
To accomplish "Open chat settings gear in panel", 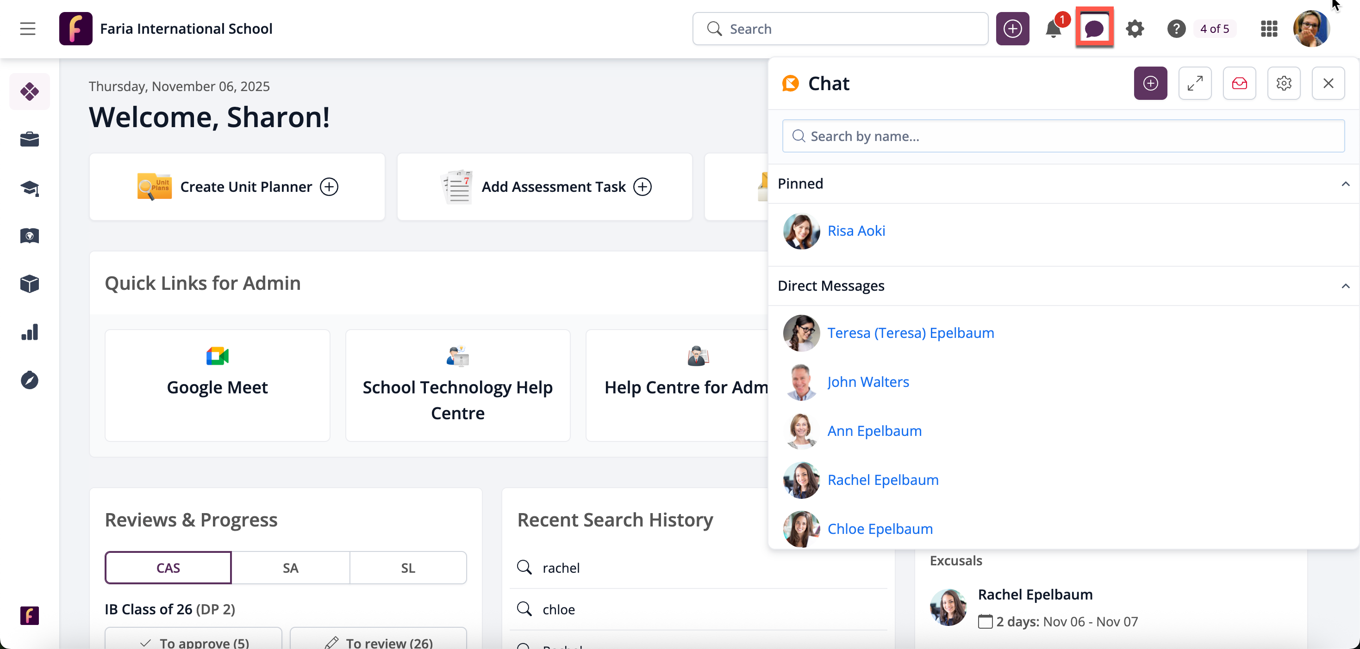I will click(x=1284, y=83).
